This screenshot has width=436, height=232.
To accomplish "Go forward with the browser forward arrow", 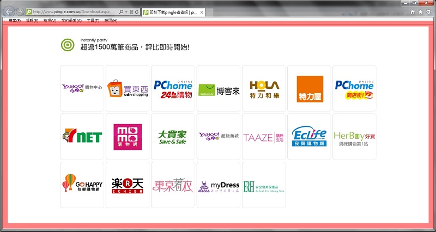I will 20,11.
